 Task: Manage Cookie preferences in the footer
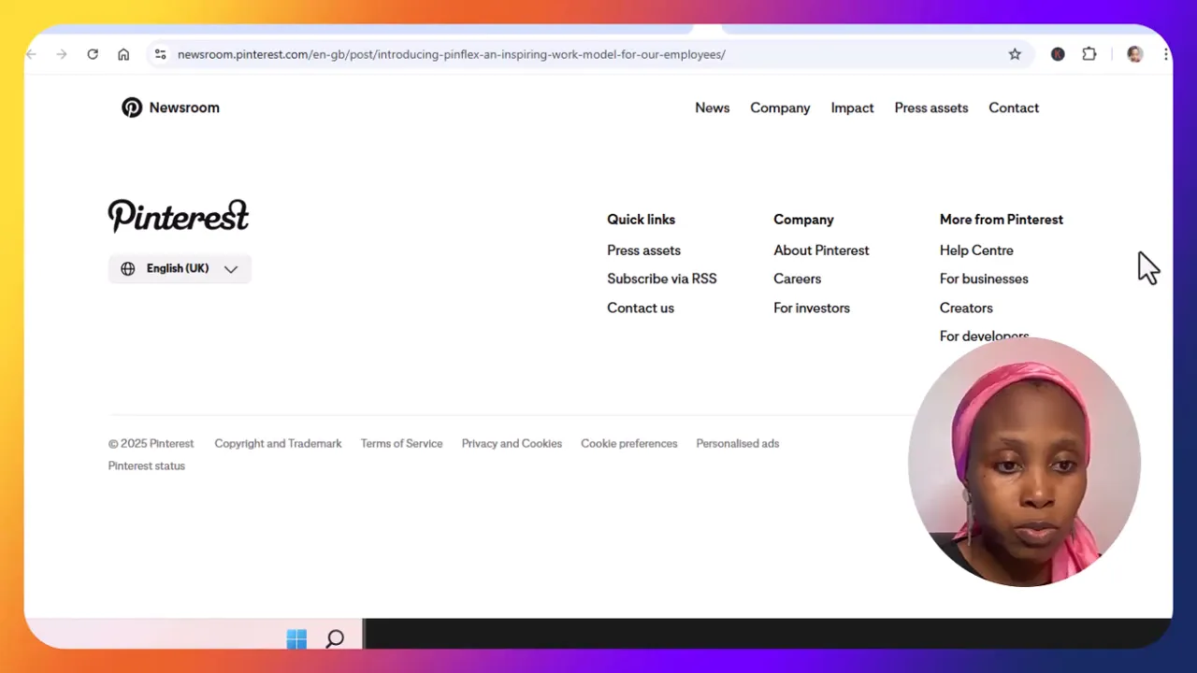629,444
